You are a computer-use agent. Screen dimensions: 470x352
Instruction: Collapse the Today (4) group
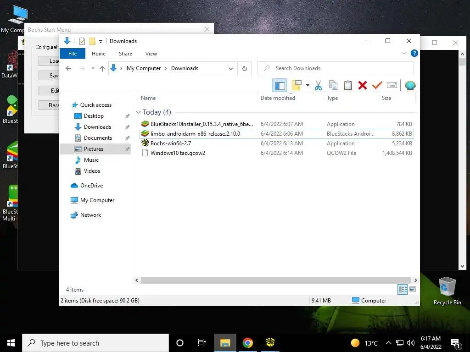[x=138, y=112]
